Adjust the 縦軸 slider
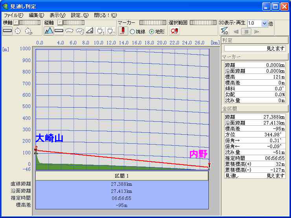 coord(71,23)
